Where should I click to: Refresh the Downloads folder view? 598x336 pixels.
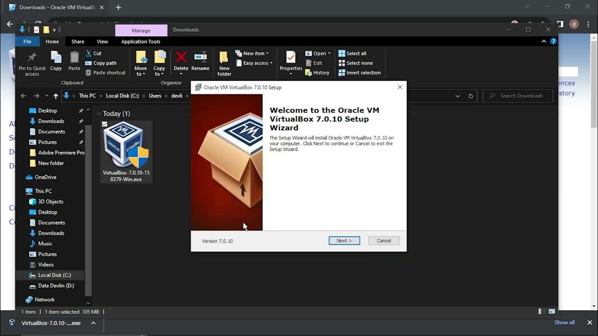(x=470, y=96)
